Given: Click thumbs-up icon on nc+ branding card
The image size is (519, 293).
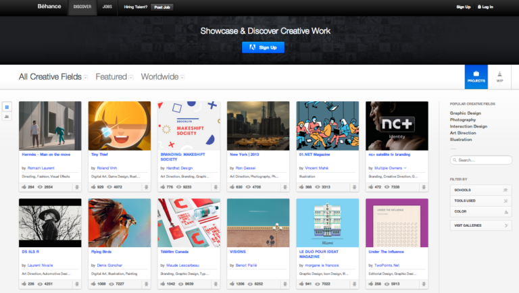Looking at the screenshot, I should [x=371, y=187].
